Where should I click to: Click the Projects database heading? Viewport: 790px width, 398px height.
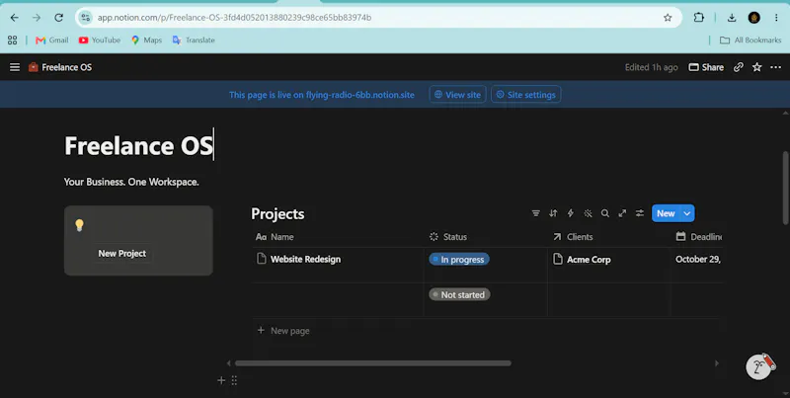coord(277,213)
